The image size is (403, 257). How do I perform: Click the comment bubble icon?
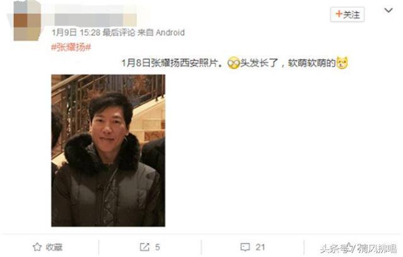click(x=245, y=247)
